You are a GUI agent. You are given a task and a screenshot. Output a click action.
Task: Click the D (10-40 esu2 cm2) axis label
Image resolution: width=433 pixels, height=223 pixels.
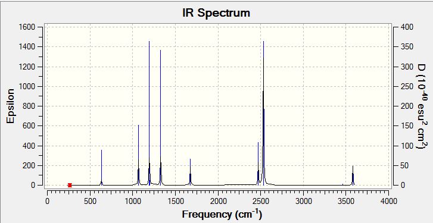[422, 106]
